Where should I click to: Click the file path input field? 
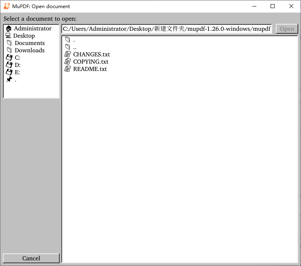167,29
